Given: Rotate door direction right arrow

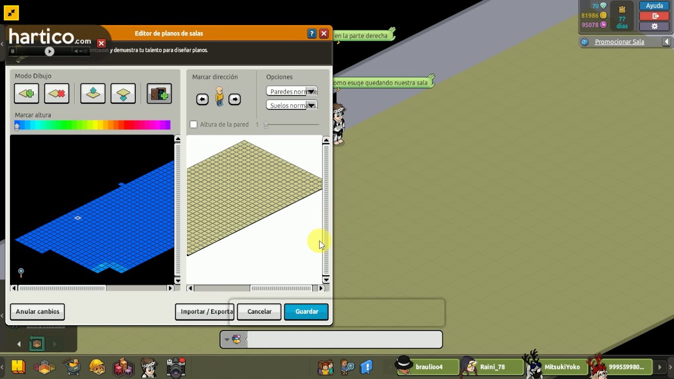Looking at the screenshot, I should (x=234, y=99).
